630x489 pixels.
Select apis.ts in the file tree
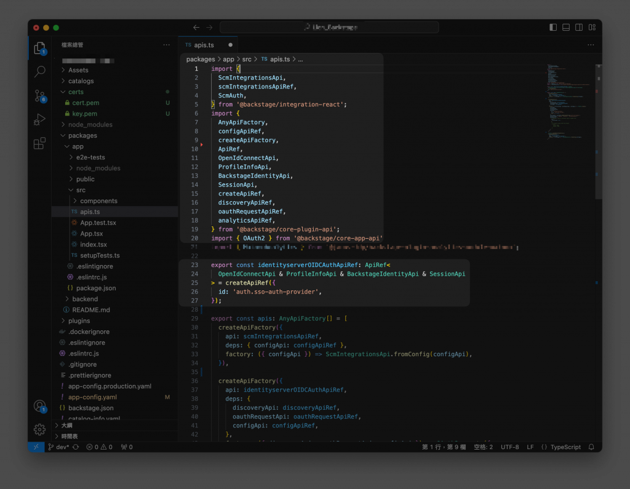115,212
